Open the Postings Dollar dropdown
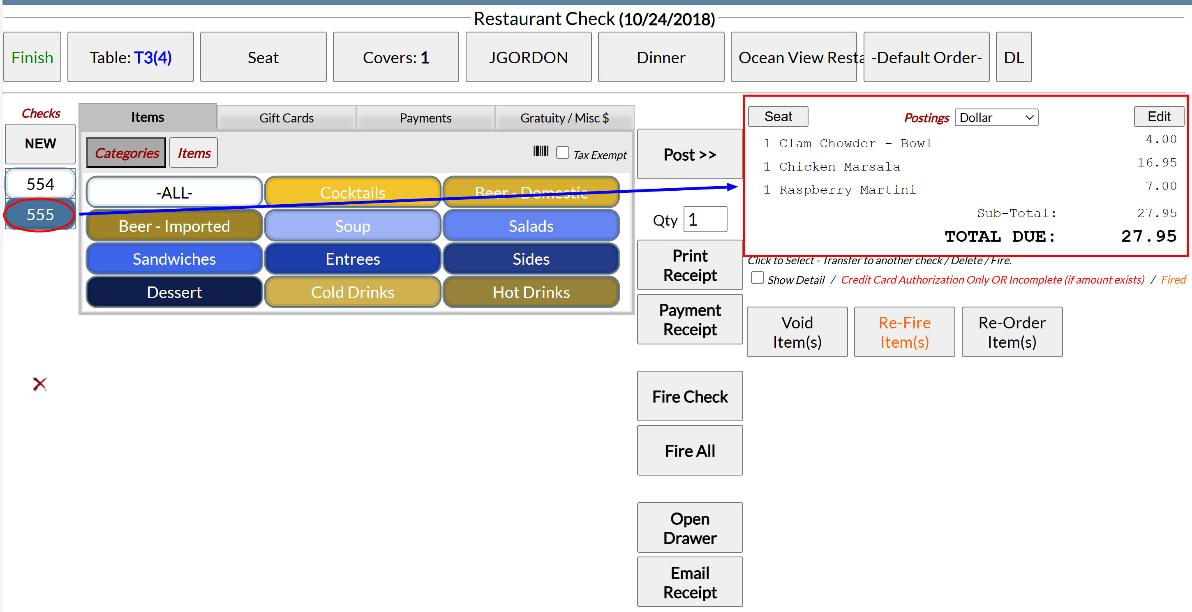The width and height of the screenshot is (1192, 612). click(996, 118)
